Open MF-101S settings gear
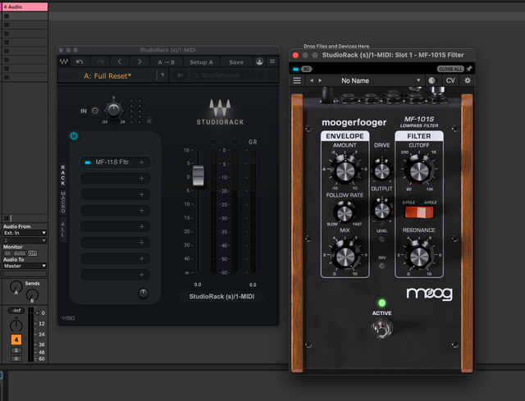Viewport: 525px width, 401px height. click(468, 80)
